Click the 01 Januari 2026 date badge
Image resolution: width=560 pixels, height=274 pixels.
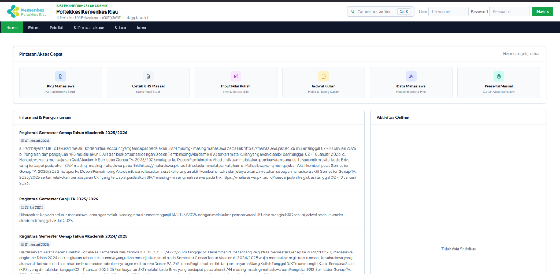pos(34,141)
